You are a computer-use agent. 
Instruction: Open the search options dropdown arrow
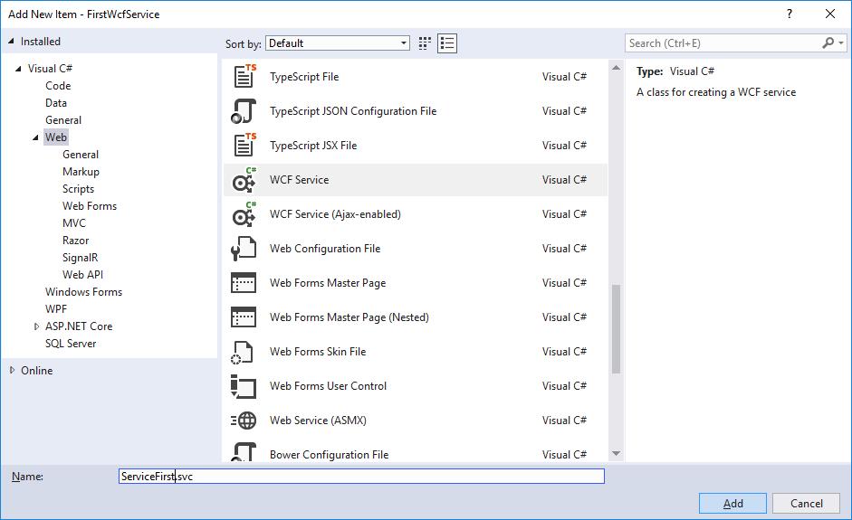tap(841, 43)
